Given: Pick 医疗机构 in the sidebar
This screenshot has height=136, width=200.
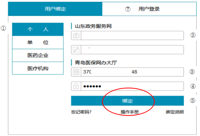Looking at the screenshot, I should [38, 68].
